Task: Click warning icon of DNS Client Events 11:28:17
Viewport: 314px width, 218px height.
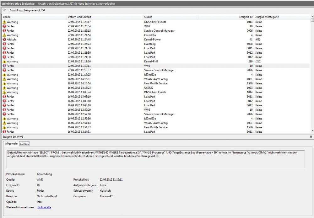Action: tap(4, 22)
